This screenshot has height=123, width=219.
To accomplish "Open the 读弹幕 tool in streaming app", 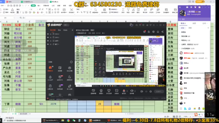I will pos(60,69).
